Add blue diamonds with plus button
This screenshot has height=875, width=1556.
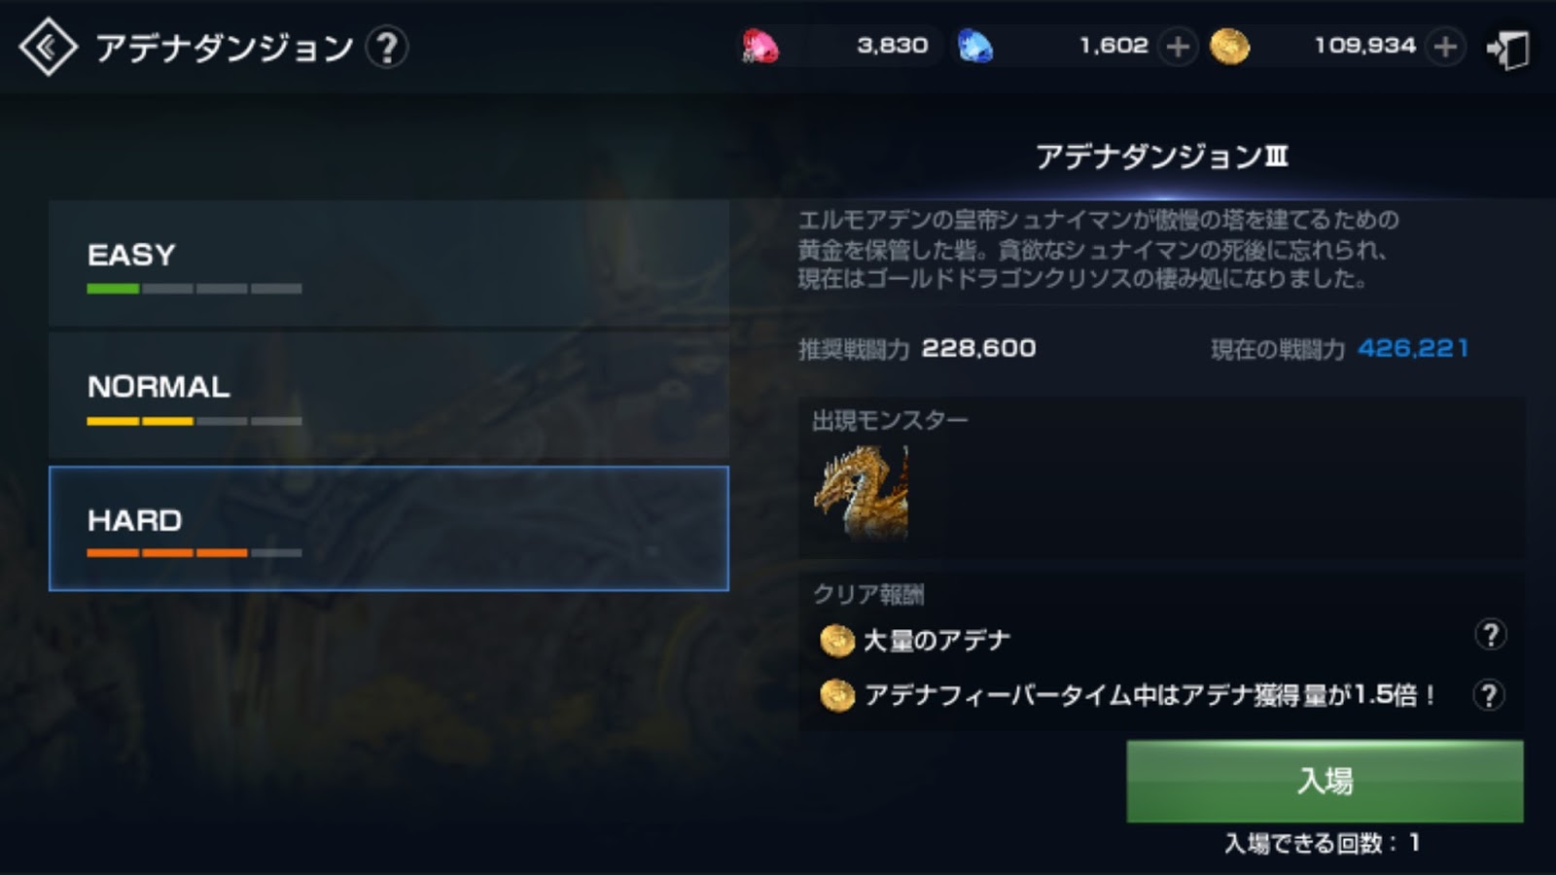[x=1178, y=46]
